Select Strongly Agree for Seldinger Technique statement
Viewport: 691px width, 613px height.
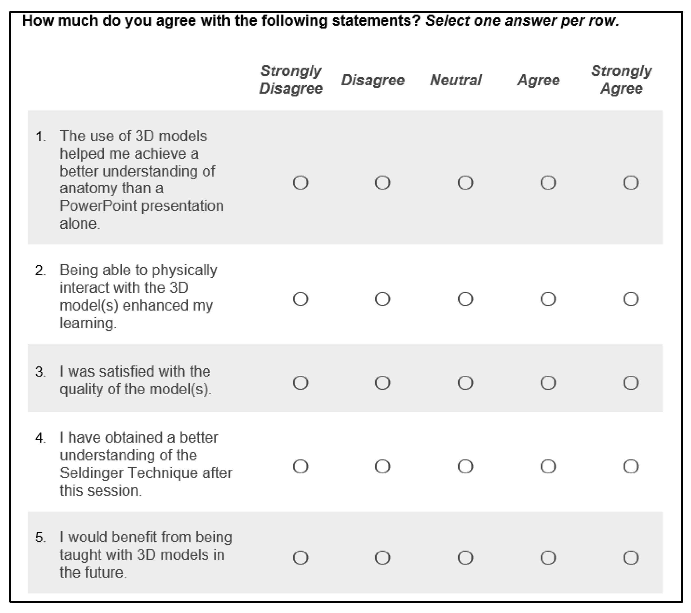pyautogui.click(x=631, y=467)
